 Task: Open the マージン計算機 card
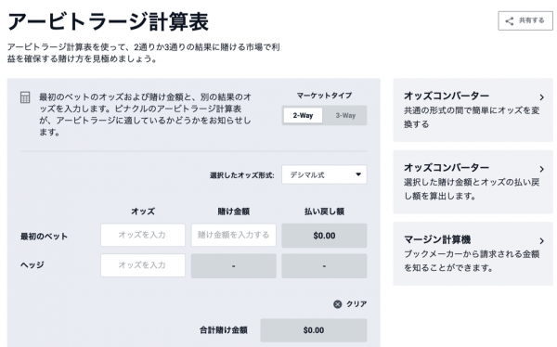pyautogui.click(x=473, y=253)
